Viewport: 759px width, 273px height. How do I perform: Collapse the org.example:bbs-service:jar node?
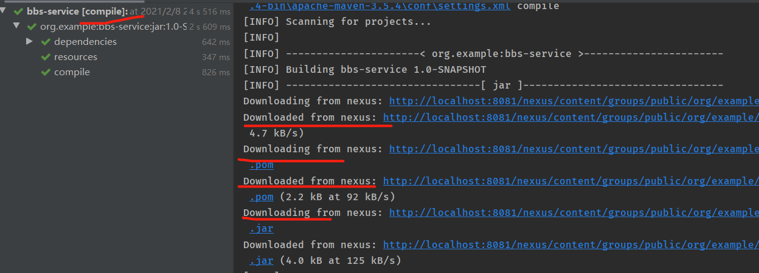16,27
